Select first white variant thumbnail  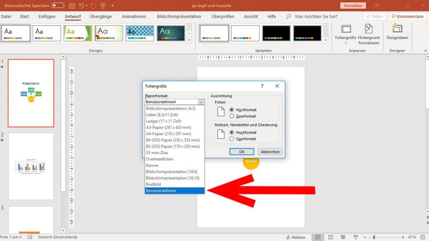pyautogui.click(x=214, y=33)
